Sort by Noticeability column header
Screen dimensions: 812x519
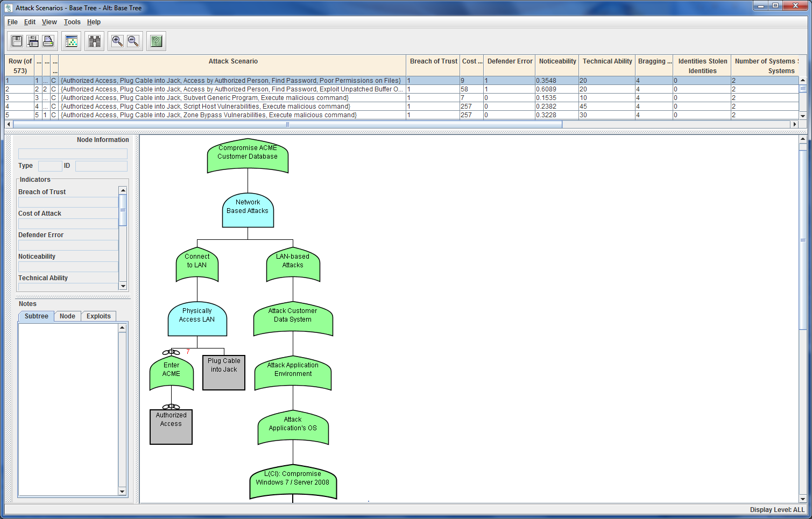[x=557, y=66]
